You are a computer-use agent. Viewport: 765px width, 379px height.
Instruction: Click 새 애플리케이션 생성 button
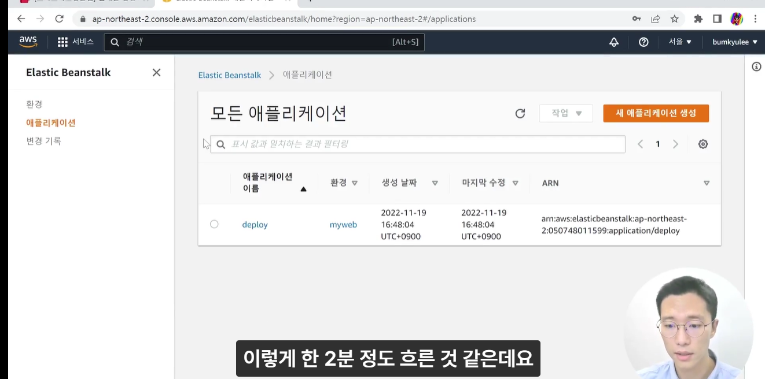(656, 113)
